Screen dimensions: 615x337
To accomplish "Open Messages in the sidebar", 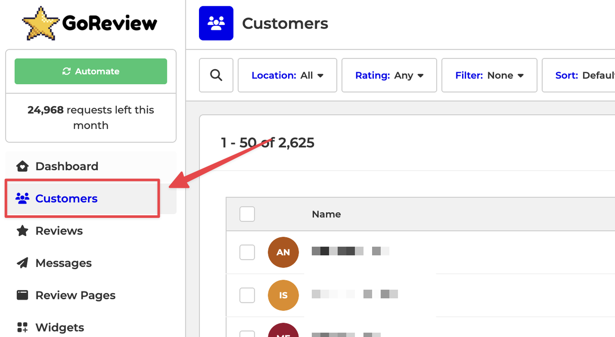I will [x=91, y=263].
